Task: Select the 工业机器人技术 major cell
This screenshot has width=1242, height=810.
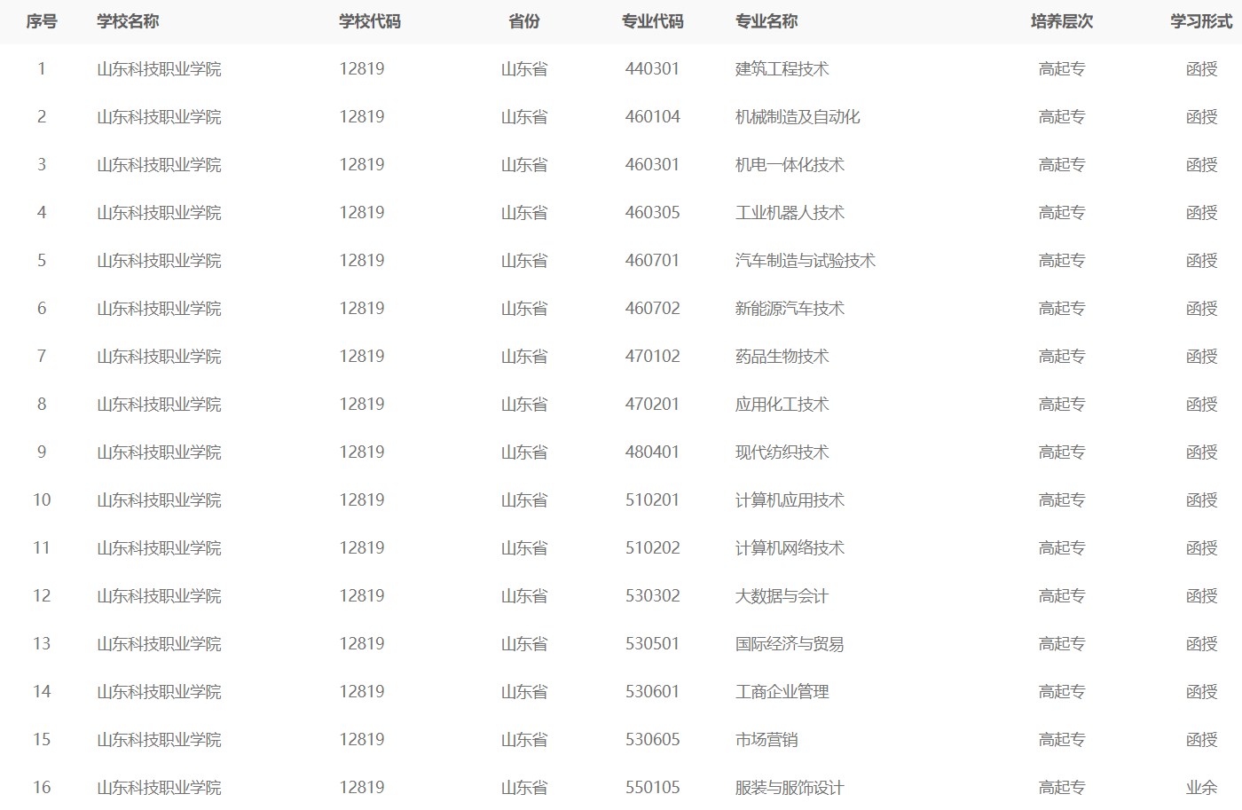Action: tap(790, 213)
